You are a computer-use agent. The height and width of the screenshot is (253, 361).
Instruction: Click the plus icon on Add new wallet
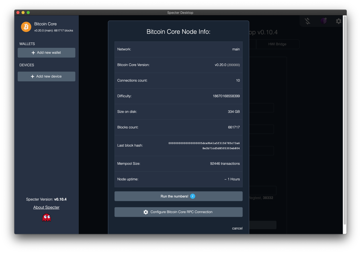(x=33, y=53)
